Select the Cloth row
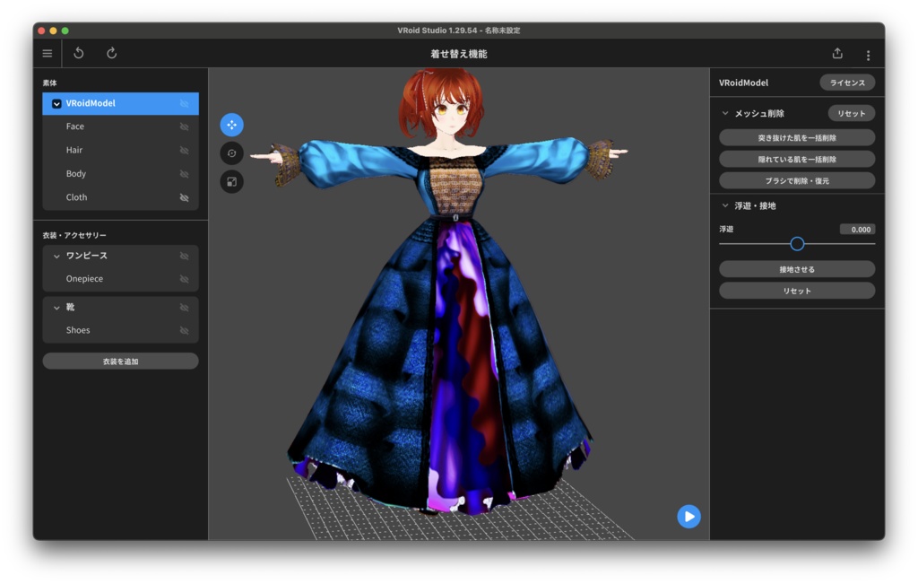Image resolution: width=918 pixels, height=584 pixels. (x=121, y=197)
